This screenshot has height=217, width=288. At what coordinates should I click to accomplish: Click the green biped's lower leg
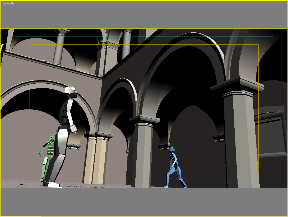44,172
